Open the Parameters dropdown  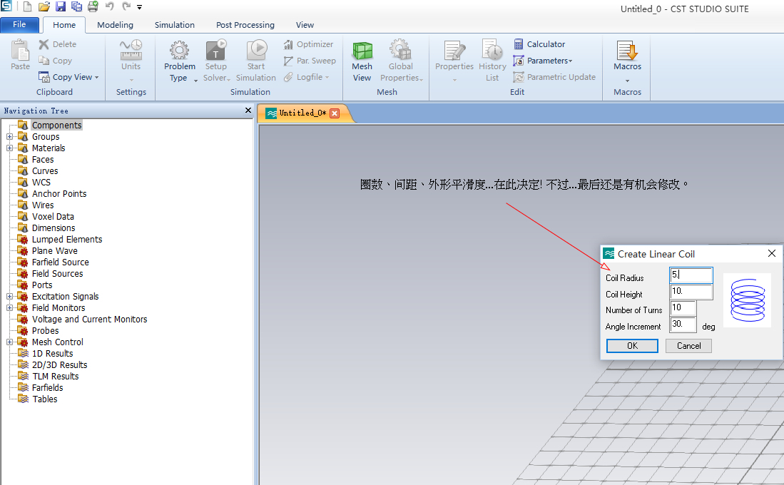[x=543, y=61]
